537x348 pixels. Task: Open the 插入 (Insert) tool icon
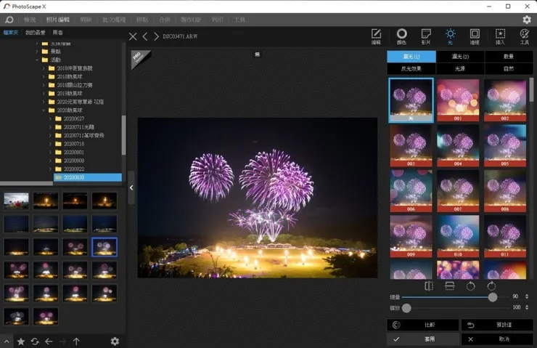coord(499,36)
